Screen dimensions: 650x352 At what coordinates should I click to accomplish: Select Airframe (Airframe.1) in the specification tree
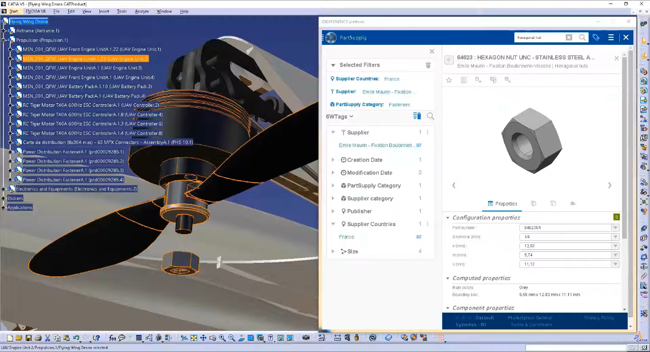(x=37, y=31)
